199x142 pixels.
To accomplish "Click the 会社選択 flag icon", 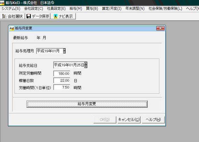I will point(4,16).
